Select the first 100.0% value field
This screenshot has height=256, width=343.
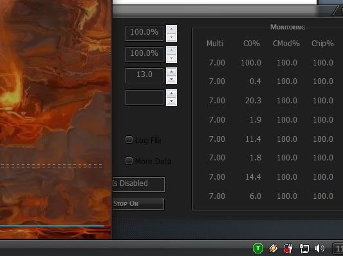144,33
